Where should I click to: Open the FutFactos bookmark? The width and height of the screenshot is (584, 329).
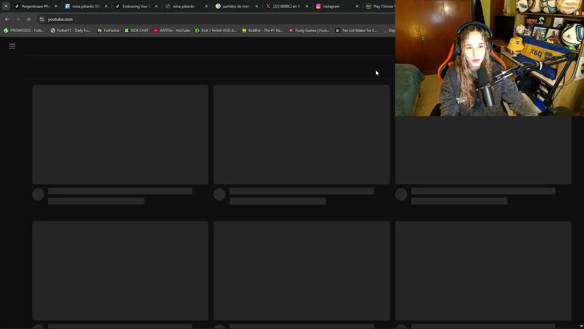click(108, 31)
